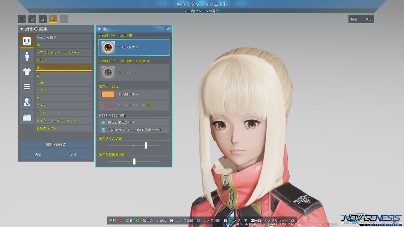Go to creation step 1
The height and width of the screenshot is (227, 404).
coord(22,19)
